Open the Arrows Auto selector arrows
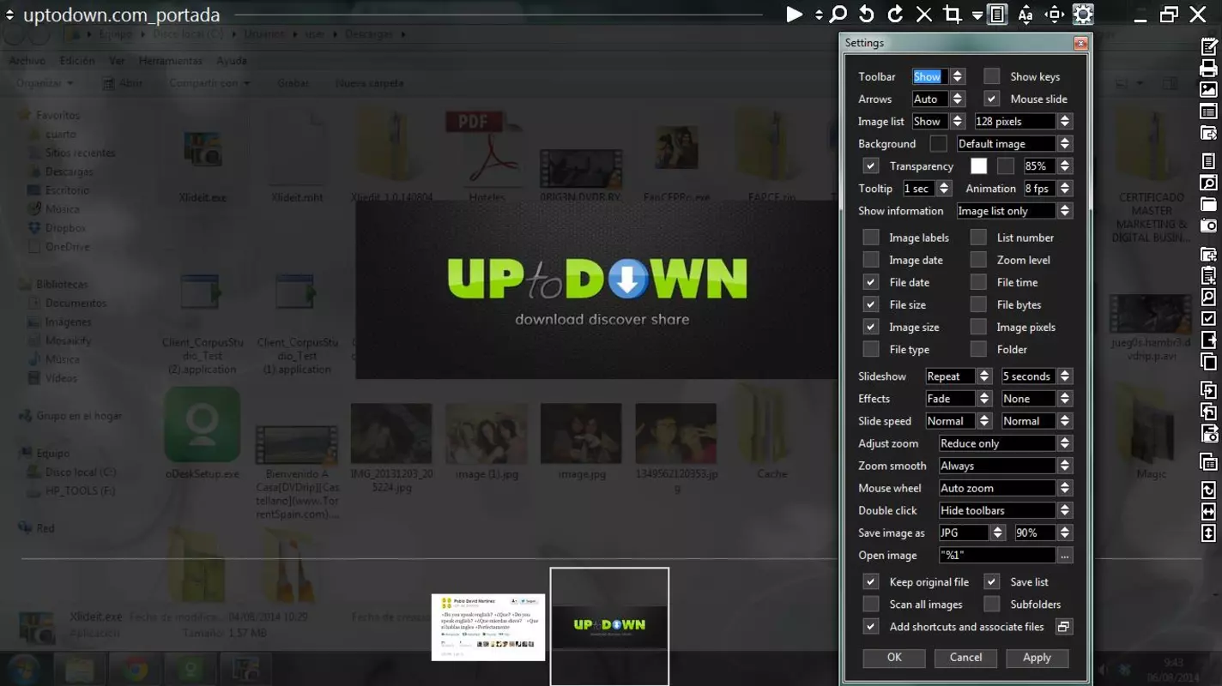This screenshot has height=686, width=1222. point(958,99)
